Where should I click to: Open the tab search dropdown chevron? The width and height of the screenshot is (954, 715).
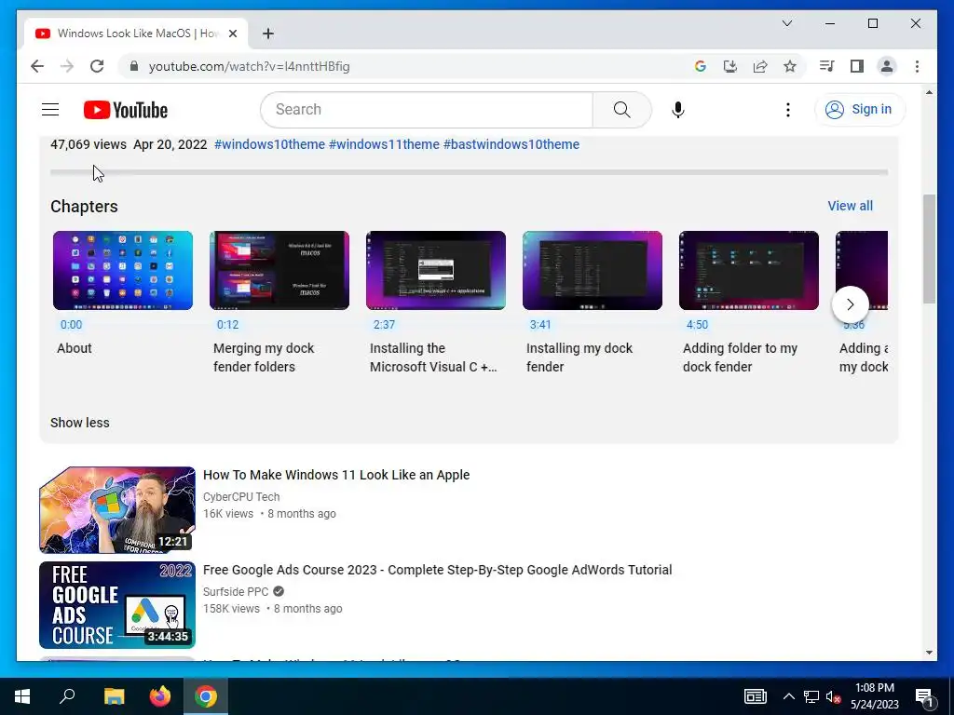787,23
